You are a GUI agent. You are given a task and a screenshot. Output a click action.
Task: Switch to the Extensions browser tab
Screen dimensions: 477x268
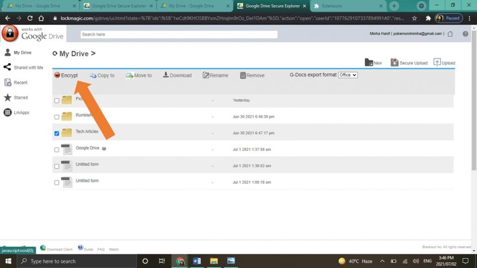click(x=348, y=6)
